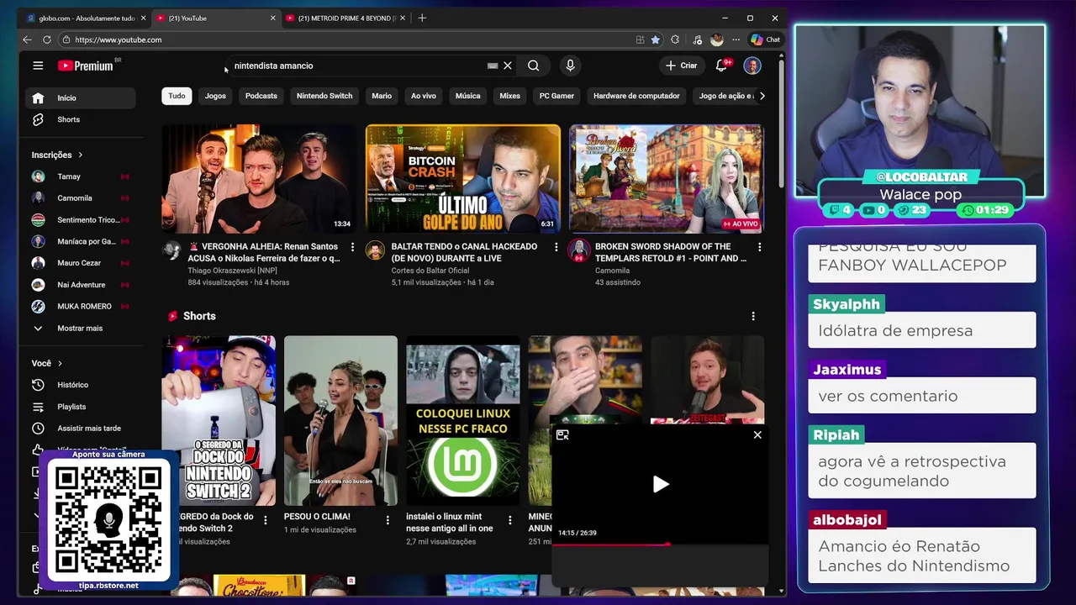Screen dimensions: 1076x605
Task: Open BALTAR TENDO o CANAL HACKEADO title
Action: coord(464,252)
